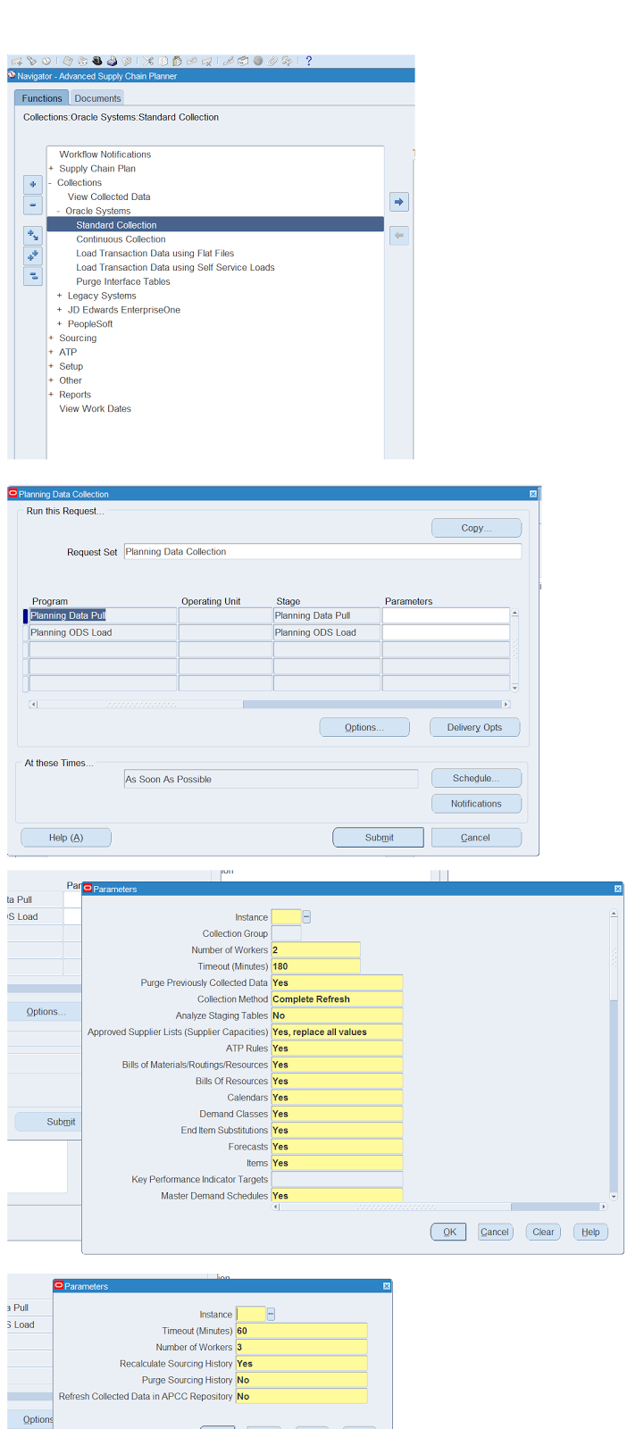Click the New record toolbar icon
The width and height of the screenshot is (644, 1429).
click(x=17, y=61)
